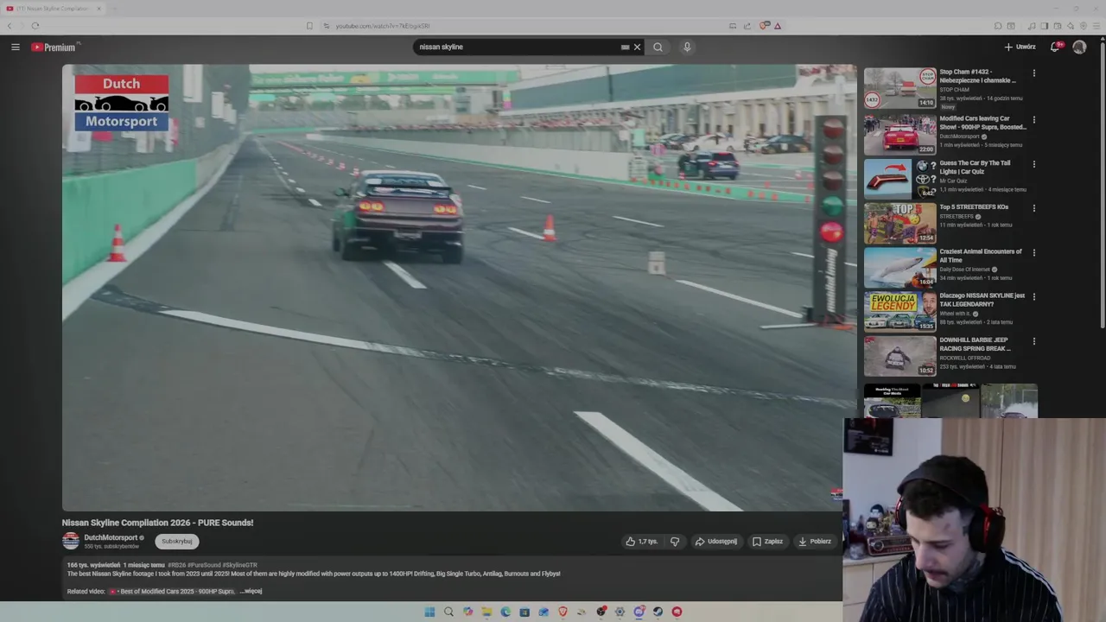This screenshot has height=622, width=1106.
Task: Open options menu for Guess The Car video
Action: pyautogui.click(x=1033, y=164)
